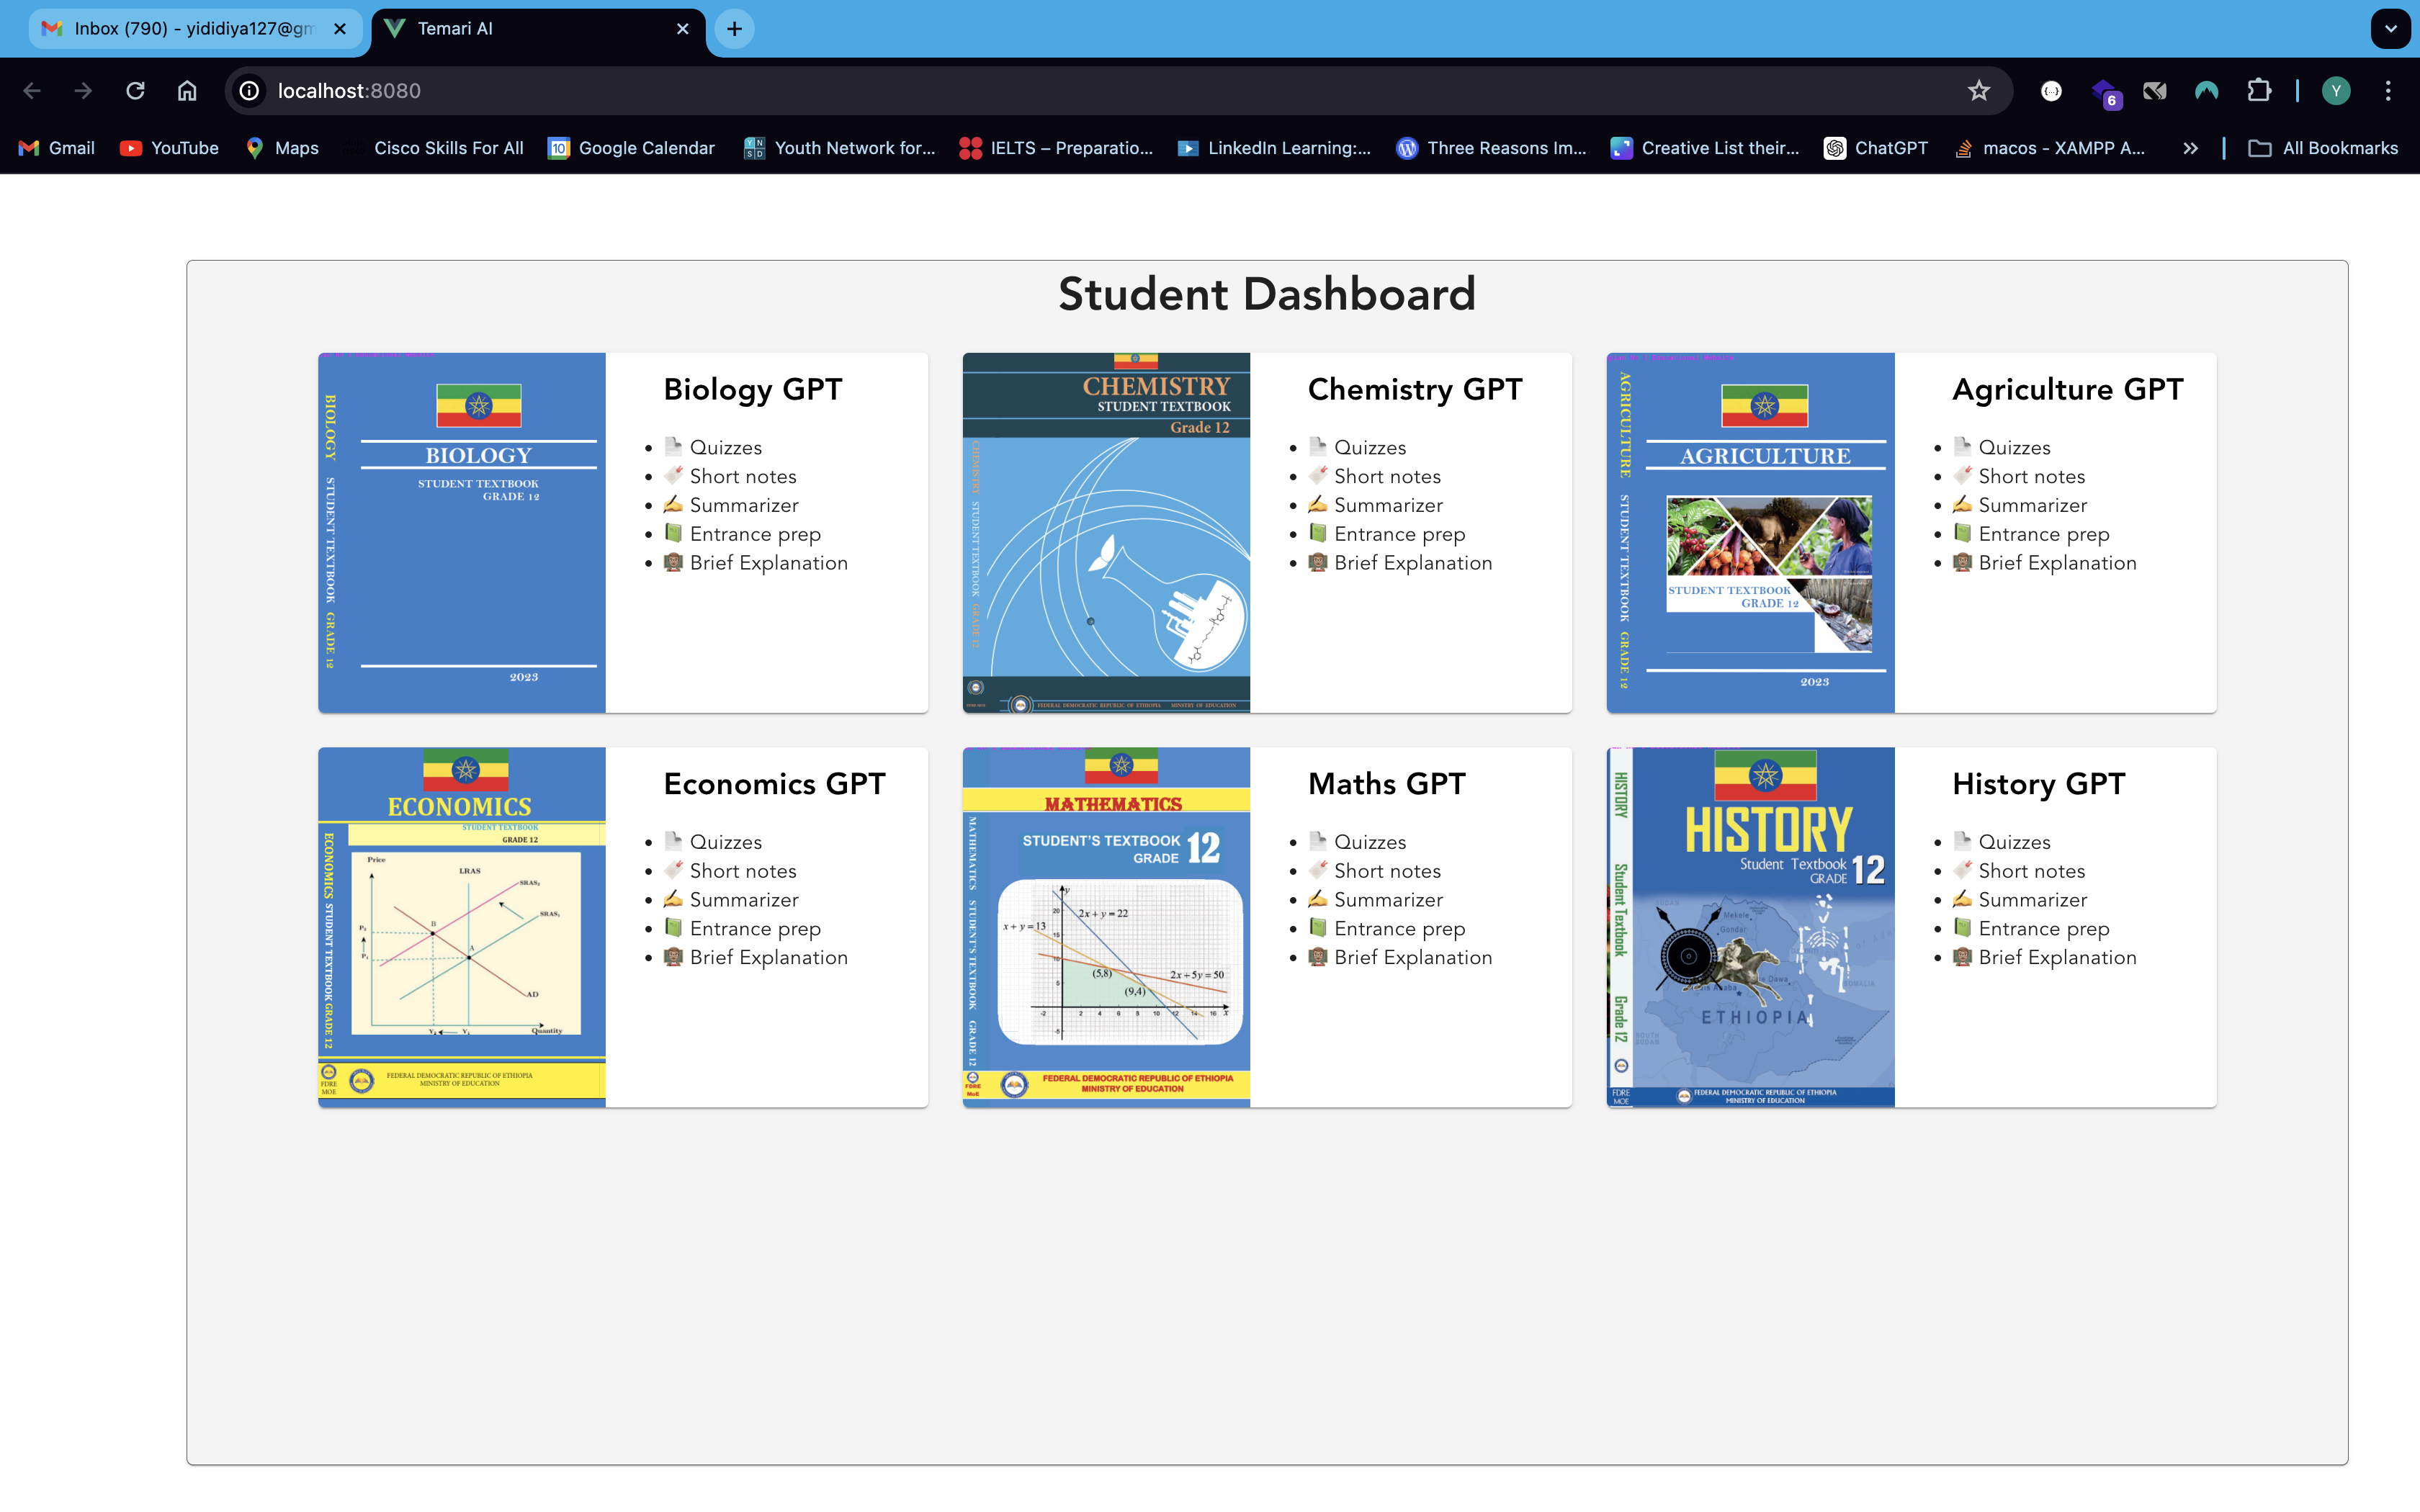
Task: Close the Temari AI tab
Action: pyautogui.click(x=683, y=29)
